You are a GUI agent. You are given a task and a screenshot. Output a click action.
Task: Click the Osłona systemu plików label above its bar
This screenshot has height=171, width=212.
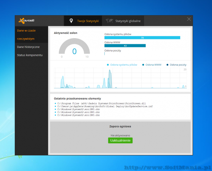tap(118, 34)
